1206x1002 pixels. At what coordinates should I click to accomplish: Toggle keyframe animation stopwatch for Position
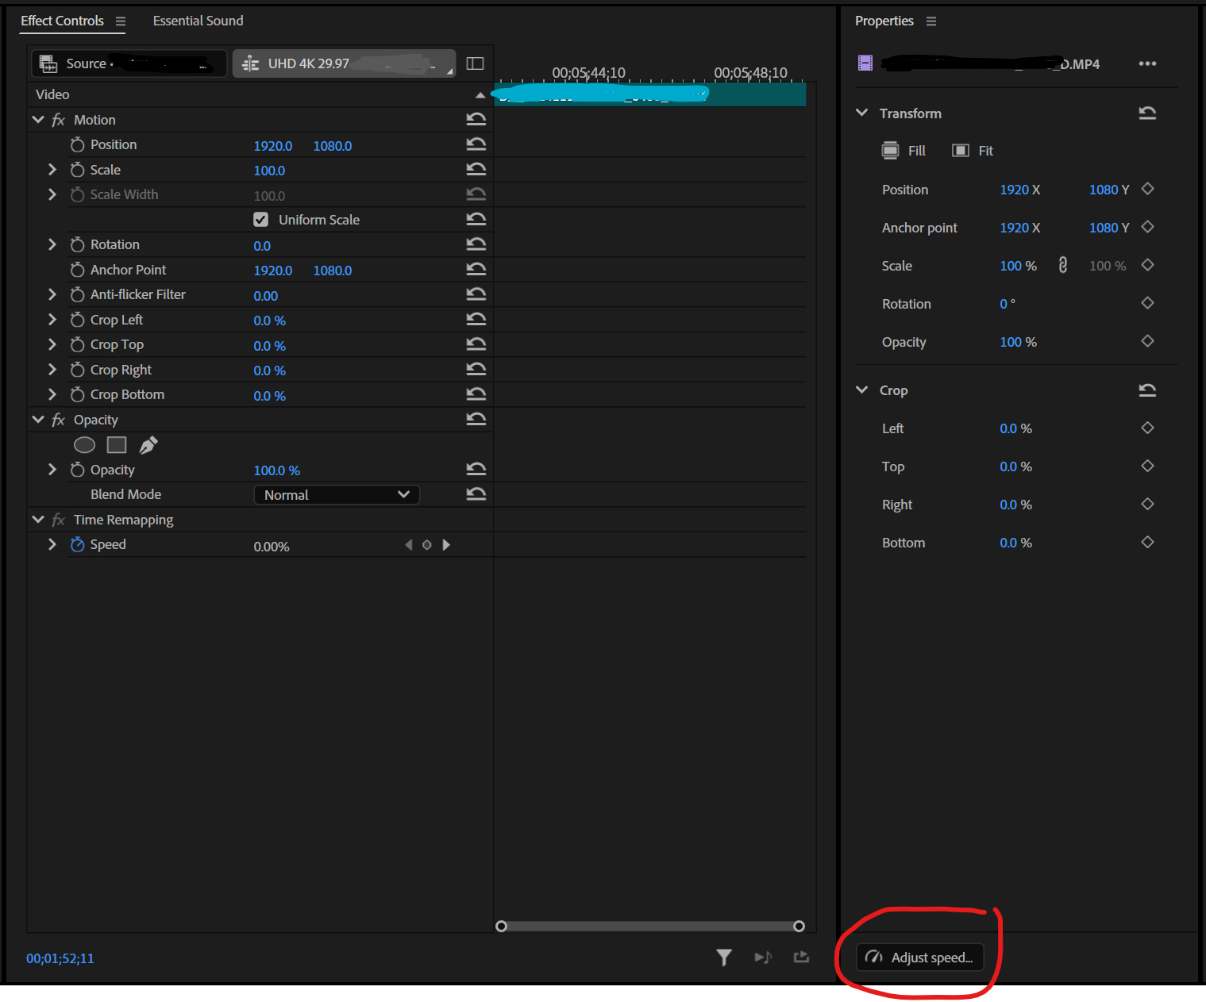point(77,144)
